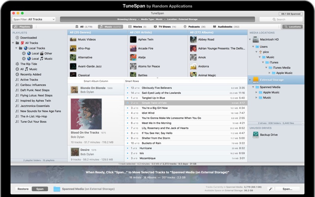Viewport: 315px width, 197px height.
Task: Expand the Apple Music folder under iTunes Media
Action: [x=269, y=73]
